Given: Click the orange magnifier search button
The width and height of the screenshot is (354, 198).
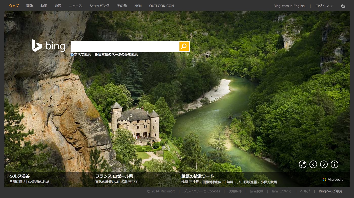Looking at the screenshot, I should [184, 46].
